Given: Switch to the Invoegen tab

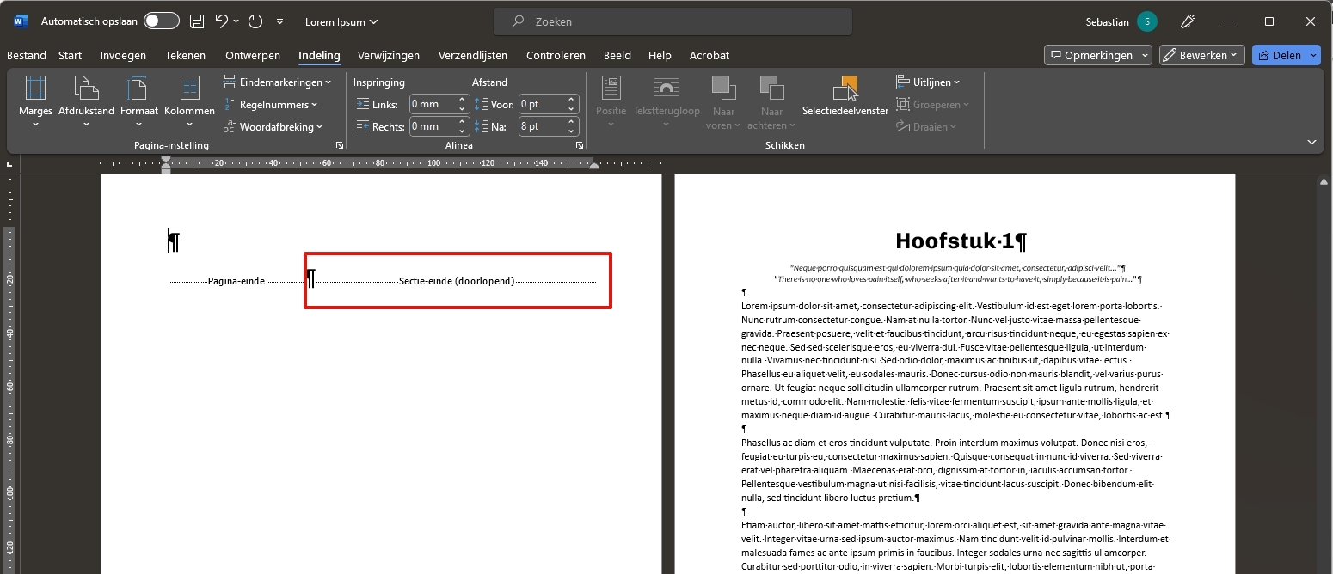Looking at the screenshot, I should pyautogui.click(x=123, y=55).
